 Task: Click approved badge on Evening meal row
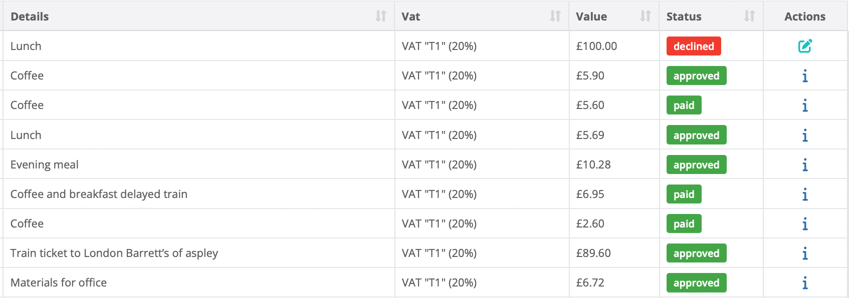pos(696,165)
